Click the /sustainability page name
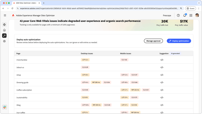This screenshot has height=114, width=202. pos(22,98)
